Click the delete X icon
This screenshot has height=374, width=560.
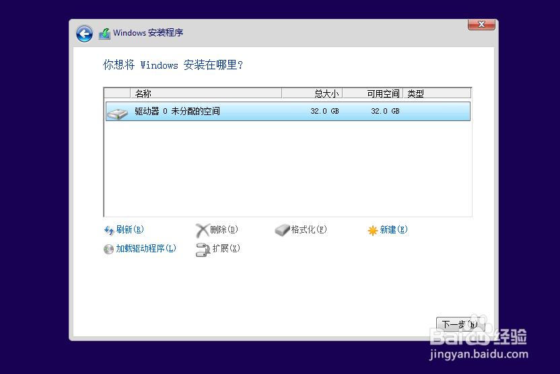202,231
